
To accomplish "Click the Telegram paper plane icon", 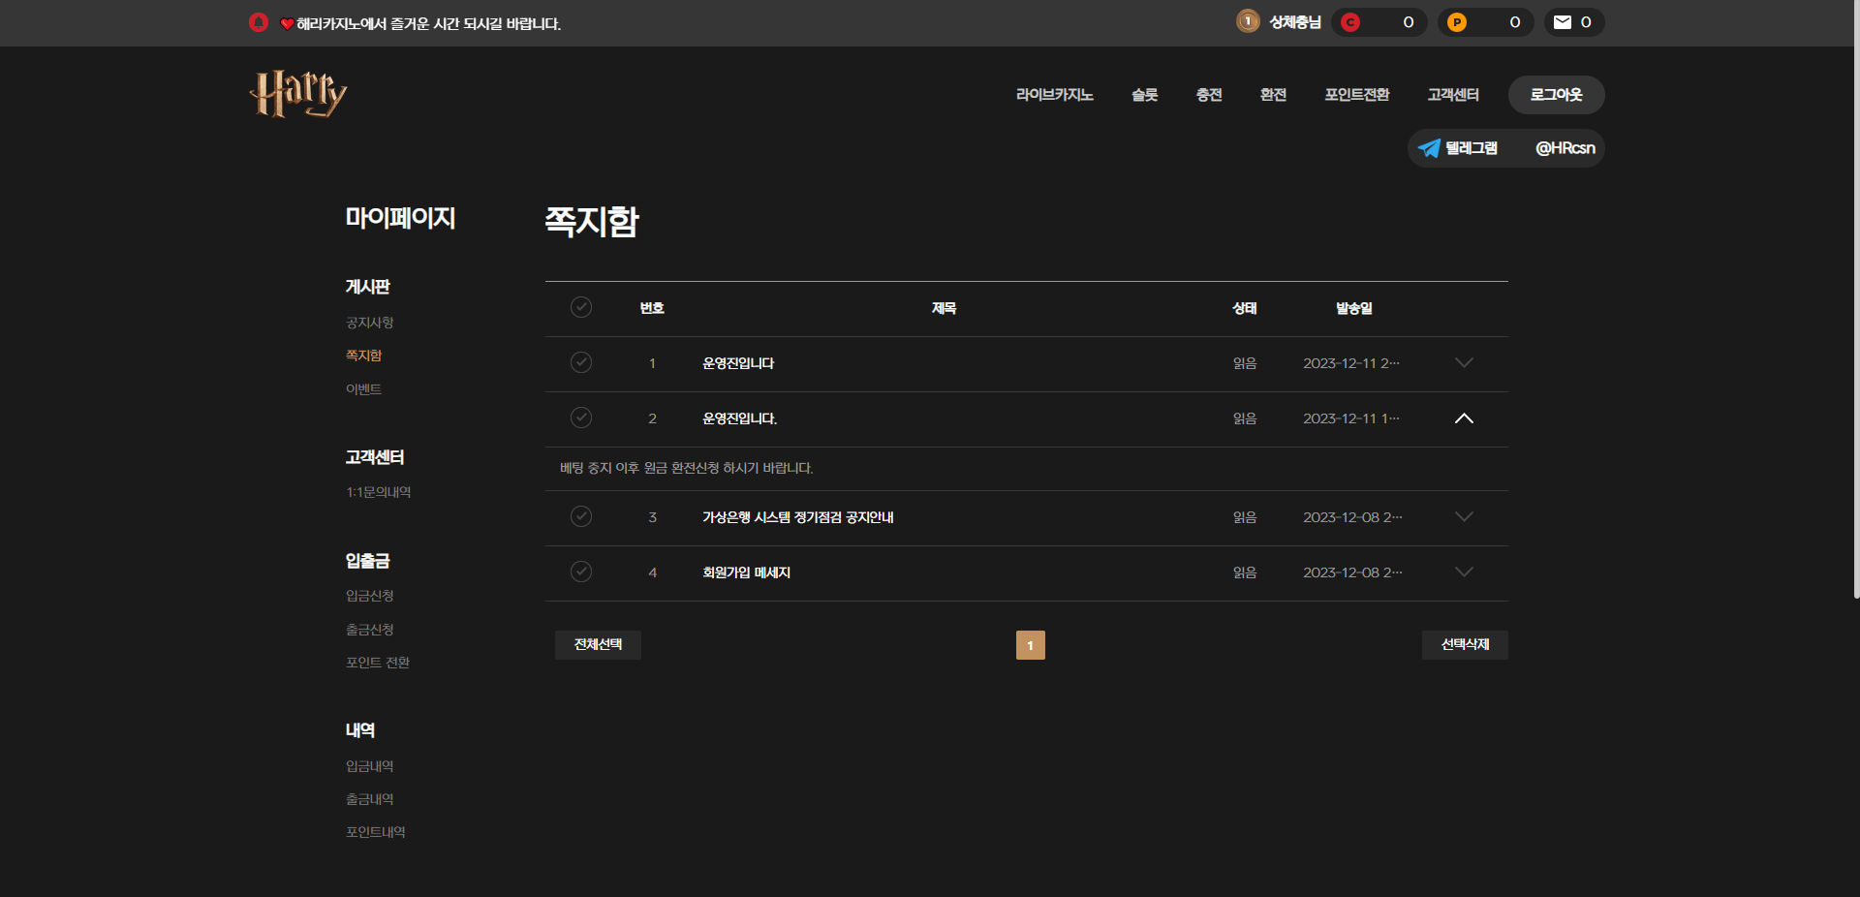I will 1429,148.
